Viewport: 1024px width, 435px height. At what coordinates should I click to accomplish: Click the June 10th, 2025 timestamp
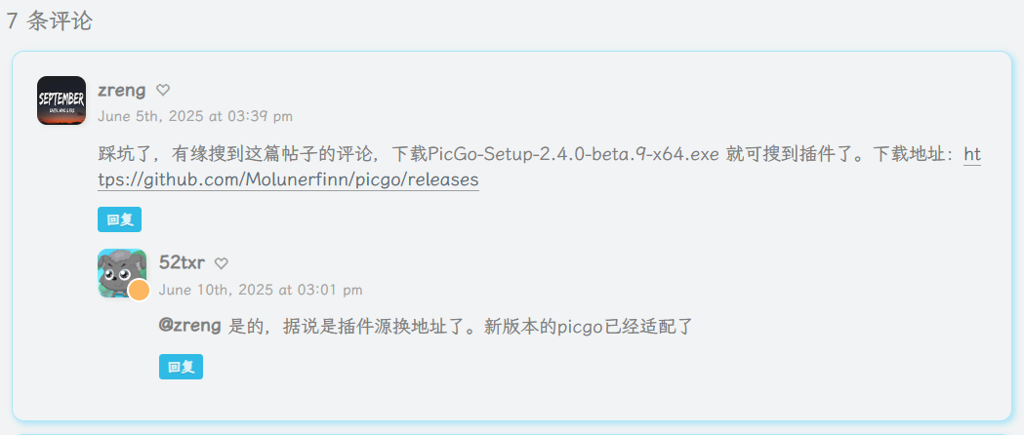261,290
